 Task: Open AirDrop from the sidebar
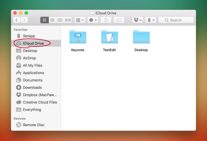[36, 58]
